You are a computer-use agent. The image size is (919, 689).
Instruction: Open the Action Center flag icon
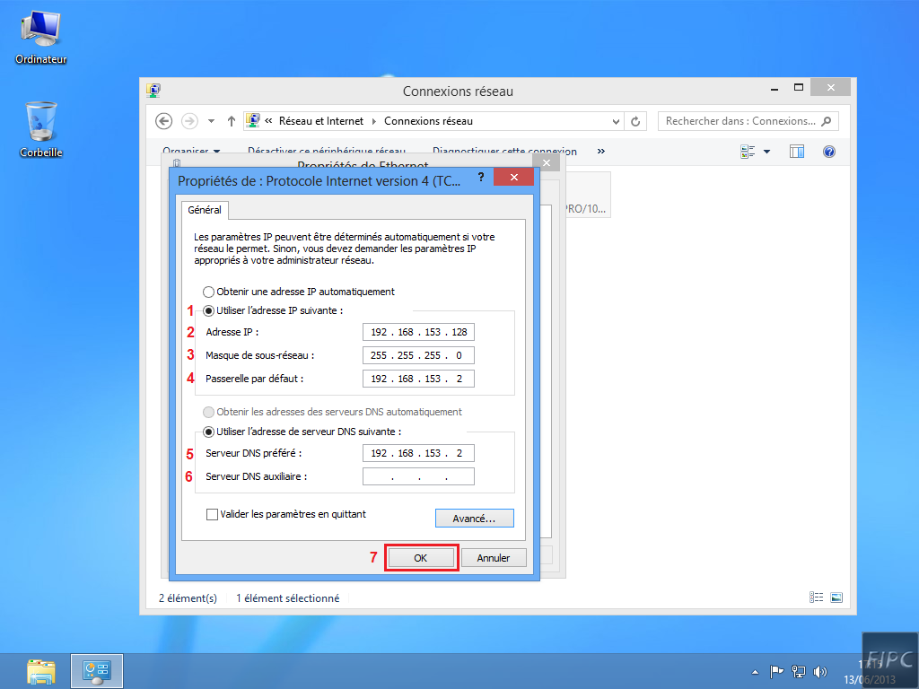(776, 671)
